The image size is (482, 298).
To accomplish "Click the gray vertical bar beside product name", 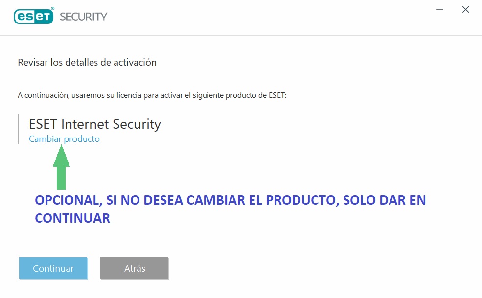I will 18,129.
